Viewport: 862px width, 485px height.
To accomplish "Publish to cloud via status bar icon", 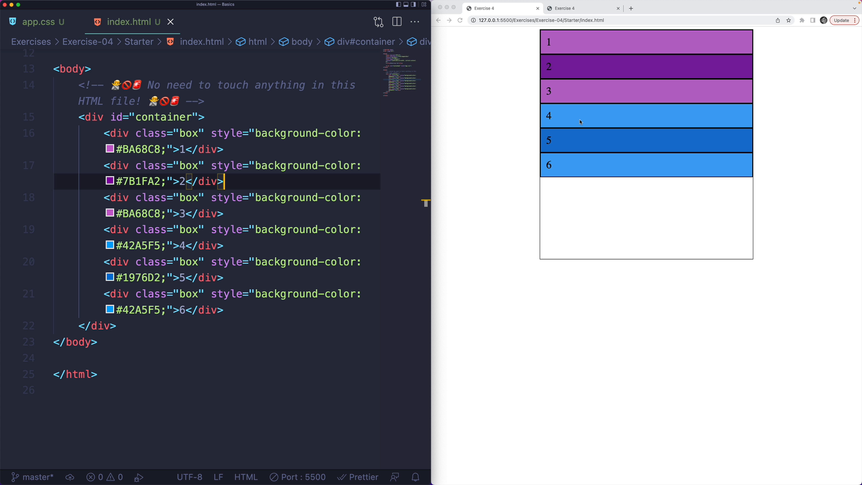I will [x=70, y=477].
